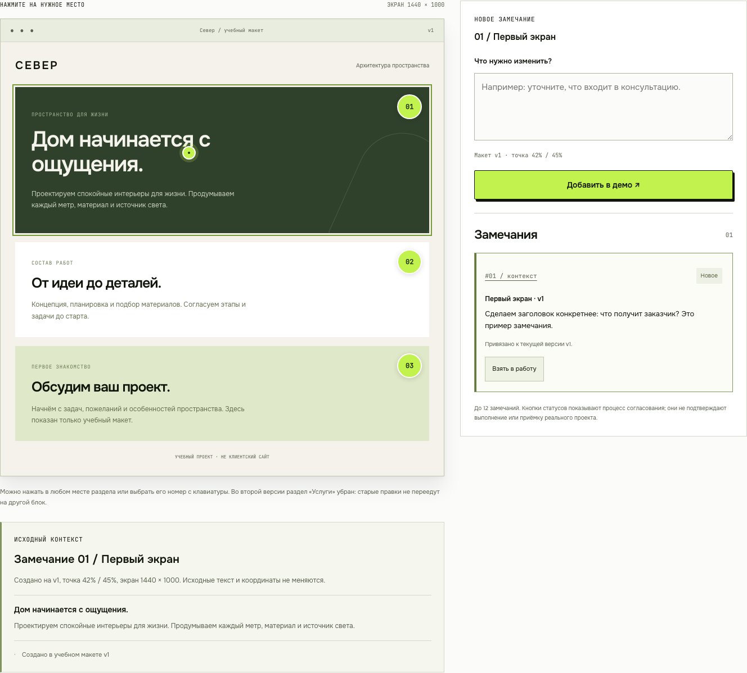Click the "Взять в работу" button
747x673 pixels.
coord(514,369)
